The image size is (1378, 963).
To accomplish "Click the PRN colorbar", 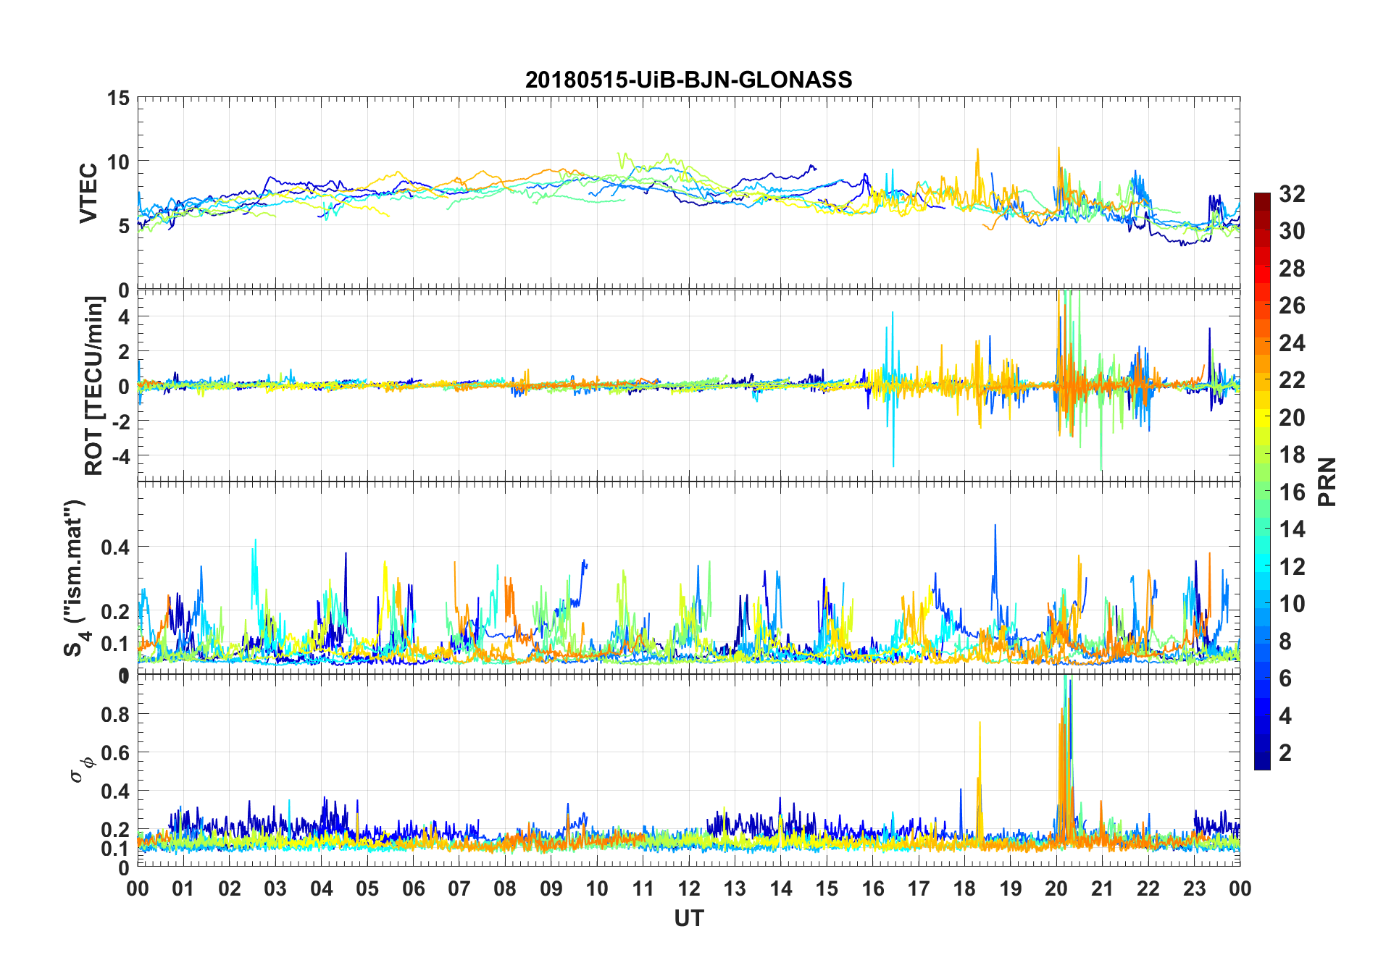I will pyautogui.click(x=1262, y=481).
